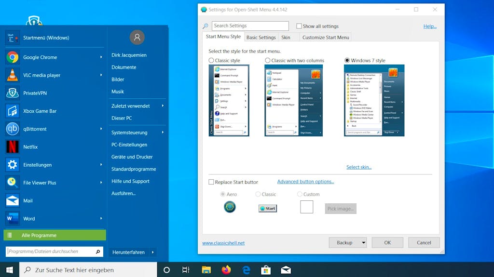Open Startmenü (Windows) icon in start menu
494x277 pixels.
[12, 38]
